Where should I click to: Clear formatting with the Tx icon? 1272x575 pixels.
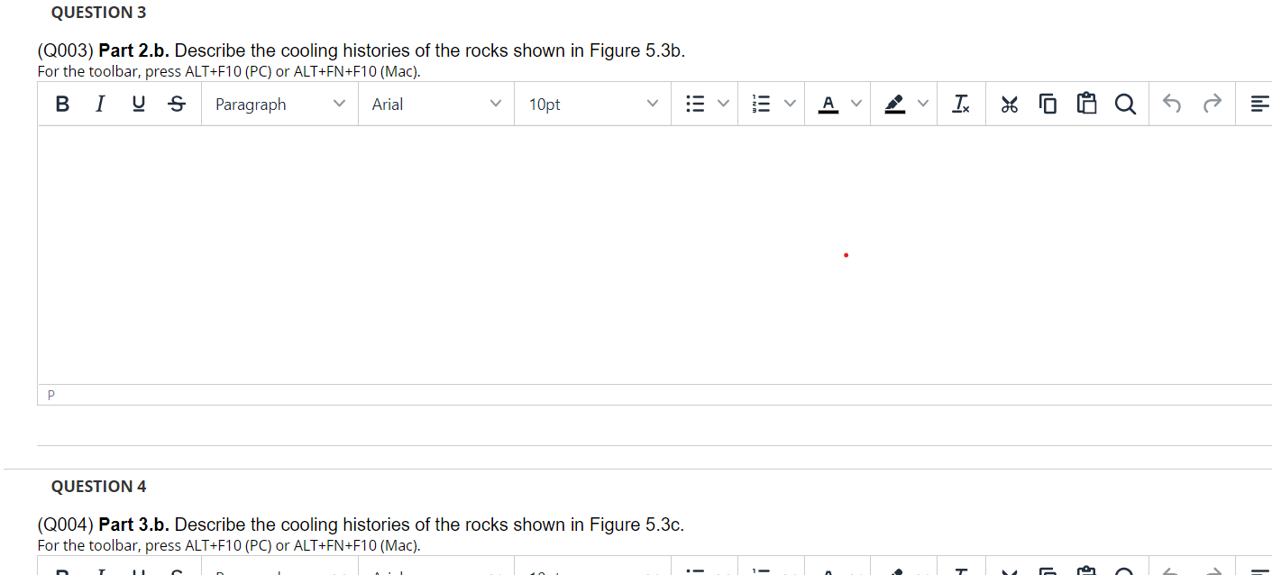point(960,104)
